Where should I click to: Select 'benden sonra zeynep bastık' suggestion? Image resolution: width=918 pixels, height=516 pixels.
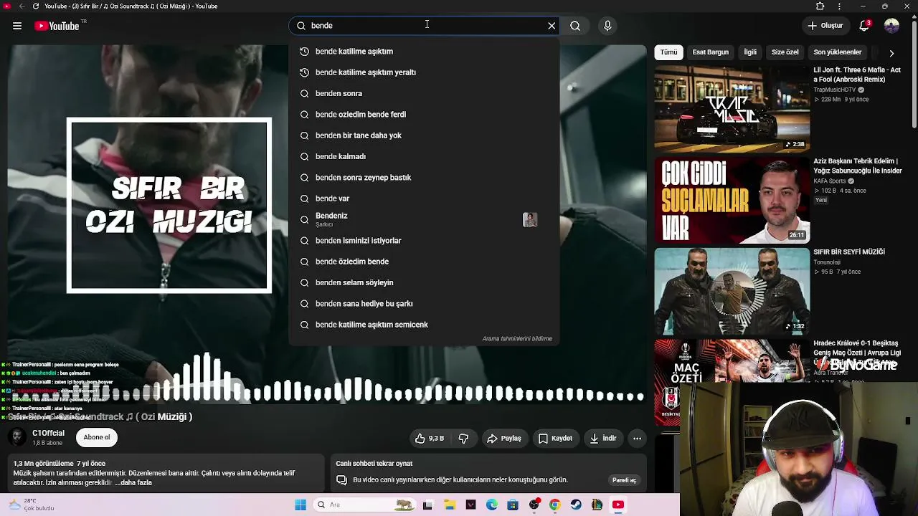pyautogui.click(x=424, y=178)
